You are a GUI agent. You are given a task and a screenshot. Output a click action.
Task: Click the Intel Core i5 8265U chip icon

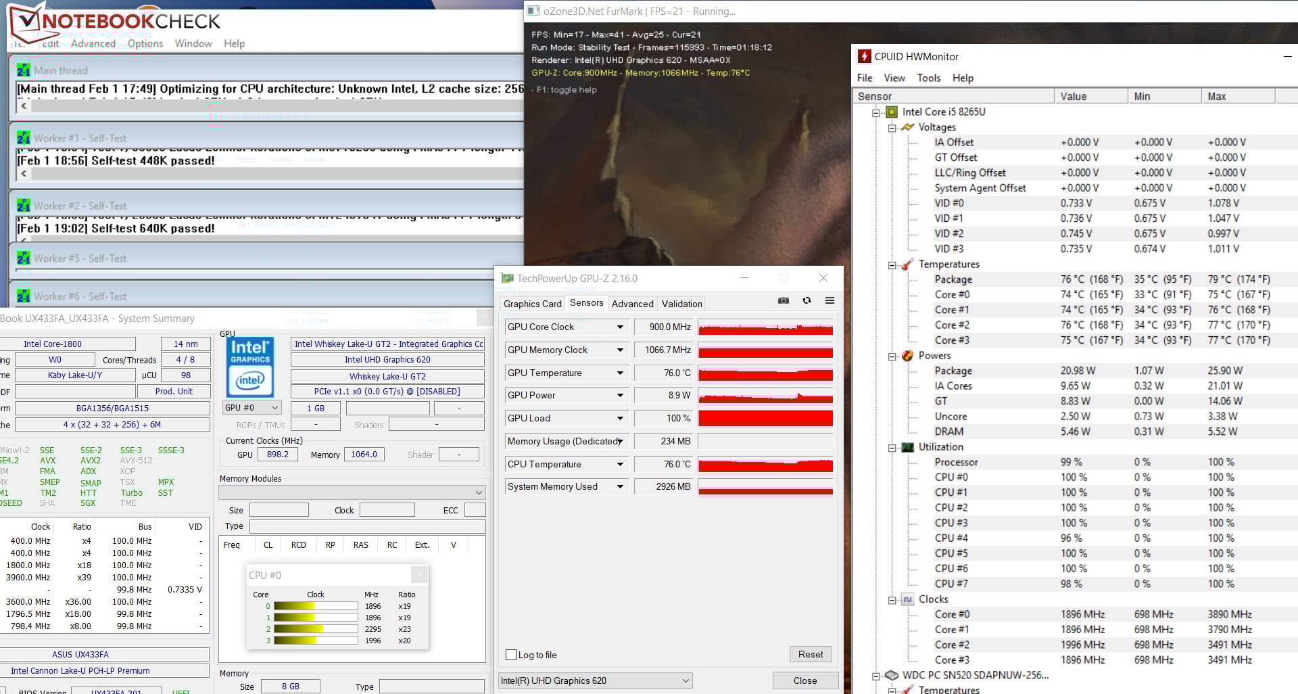892,112
